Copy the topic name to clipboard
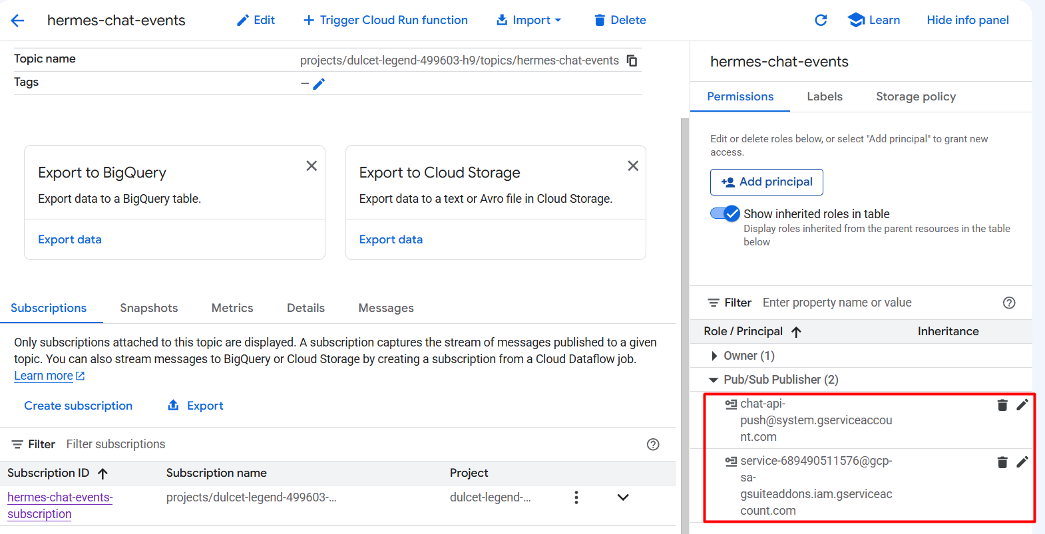The width and height of the screenshot is (1045, 534). click(x=632, y=61)
